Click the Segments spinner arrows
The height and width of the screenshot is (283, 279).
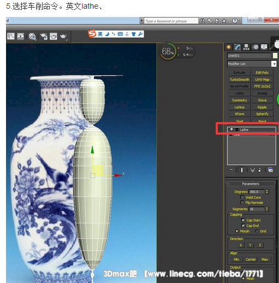point(267,209)
